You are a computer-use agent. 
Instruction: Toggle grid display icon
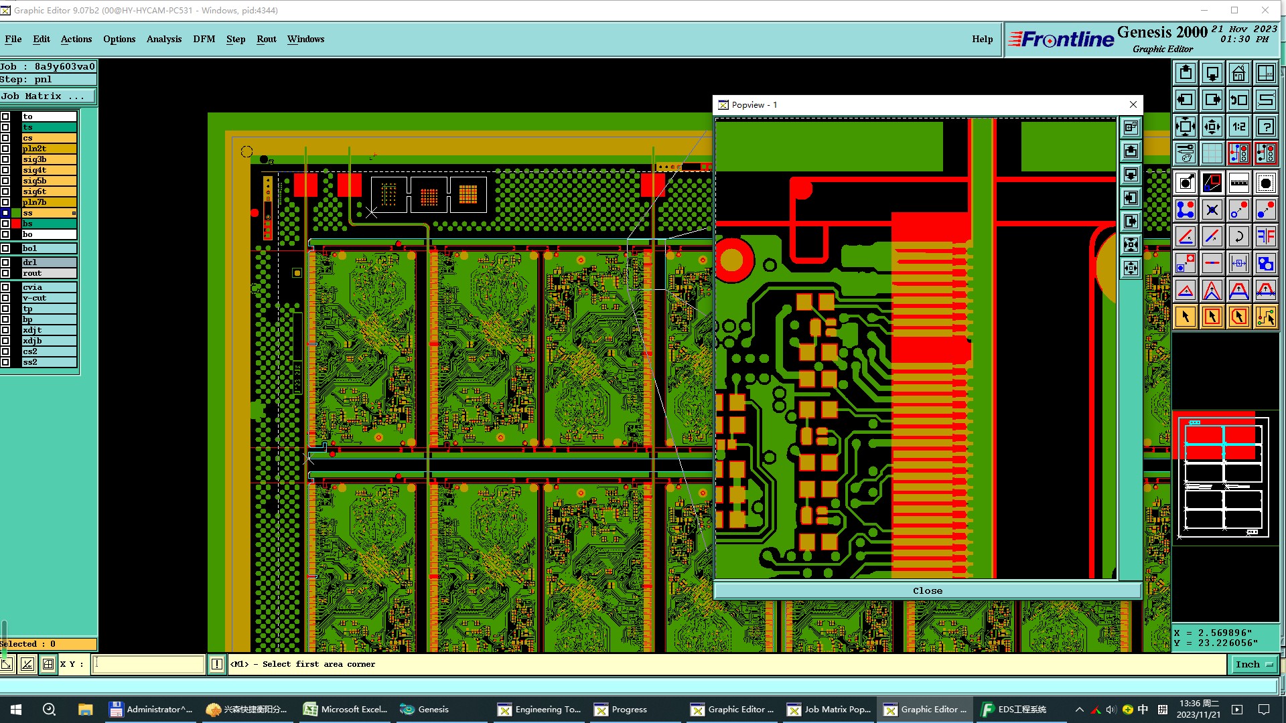(x=1212, y=153)
